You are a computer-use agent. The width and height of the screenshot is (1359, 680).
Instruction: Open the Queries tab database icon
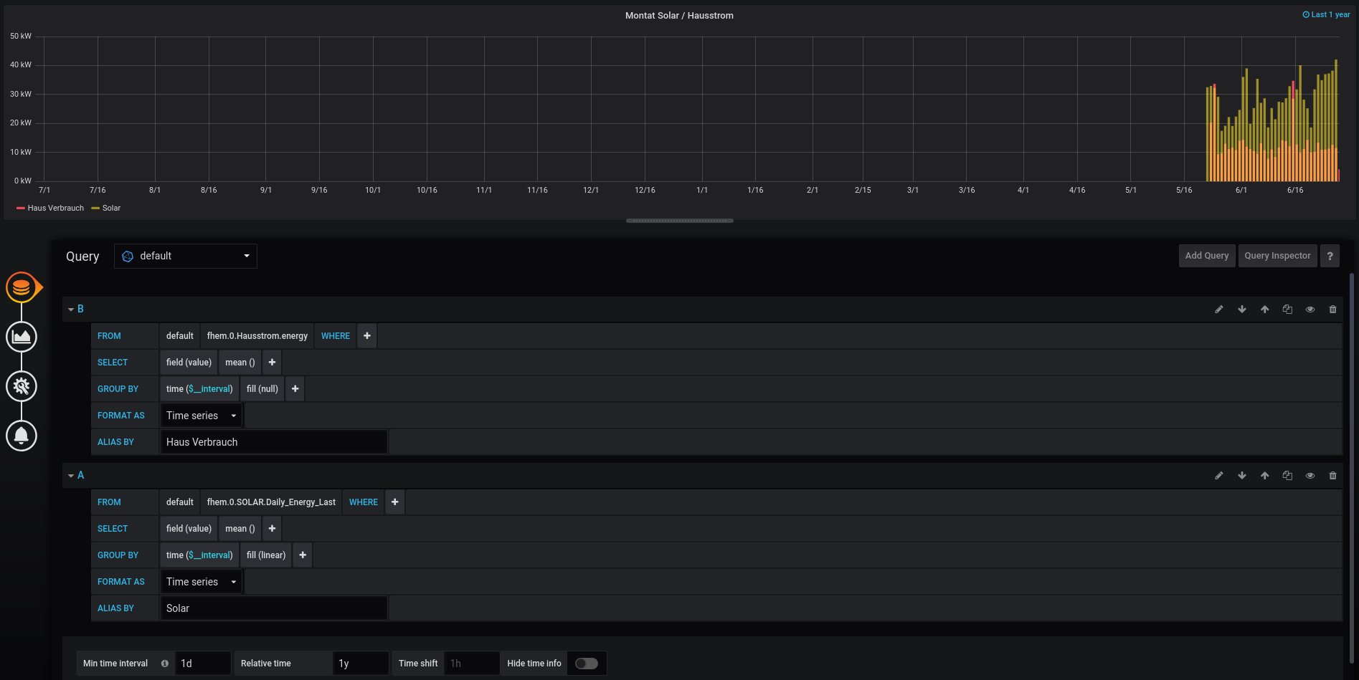click(22, 287)
